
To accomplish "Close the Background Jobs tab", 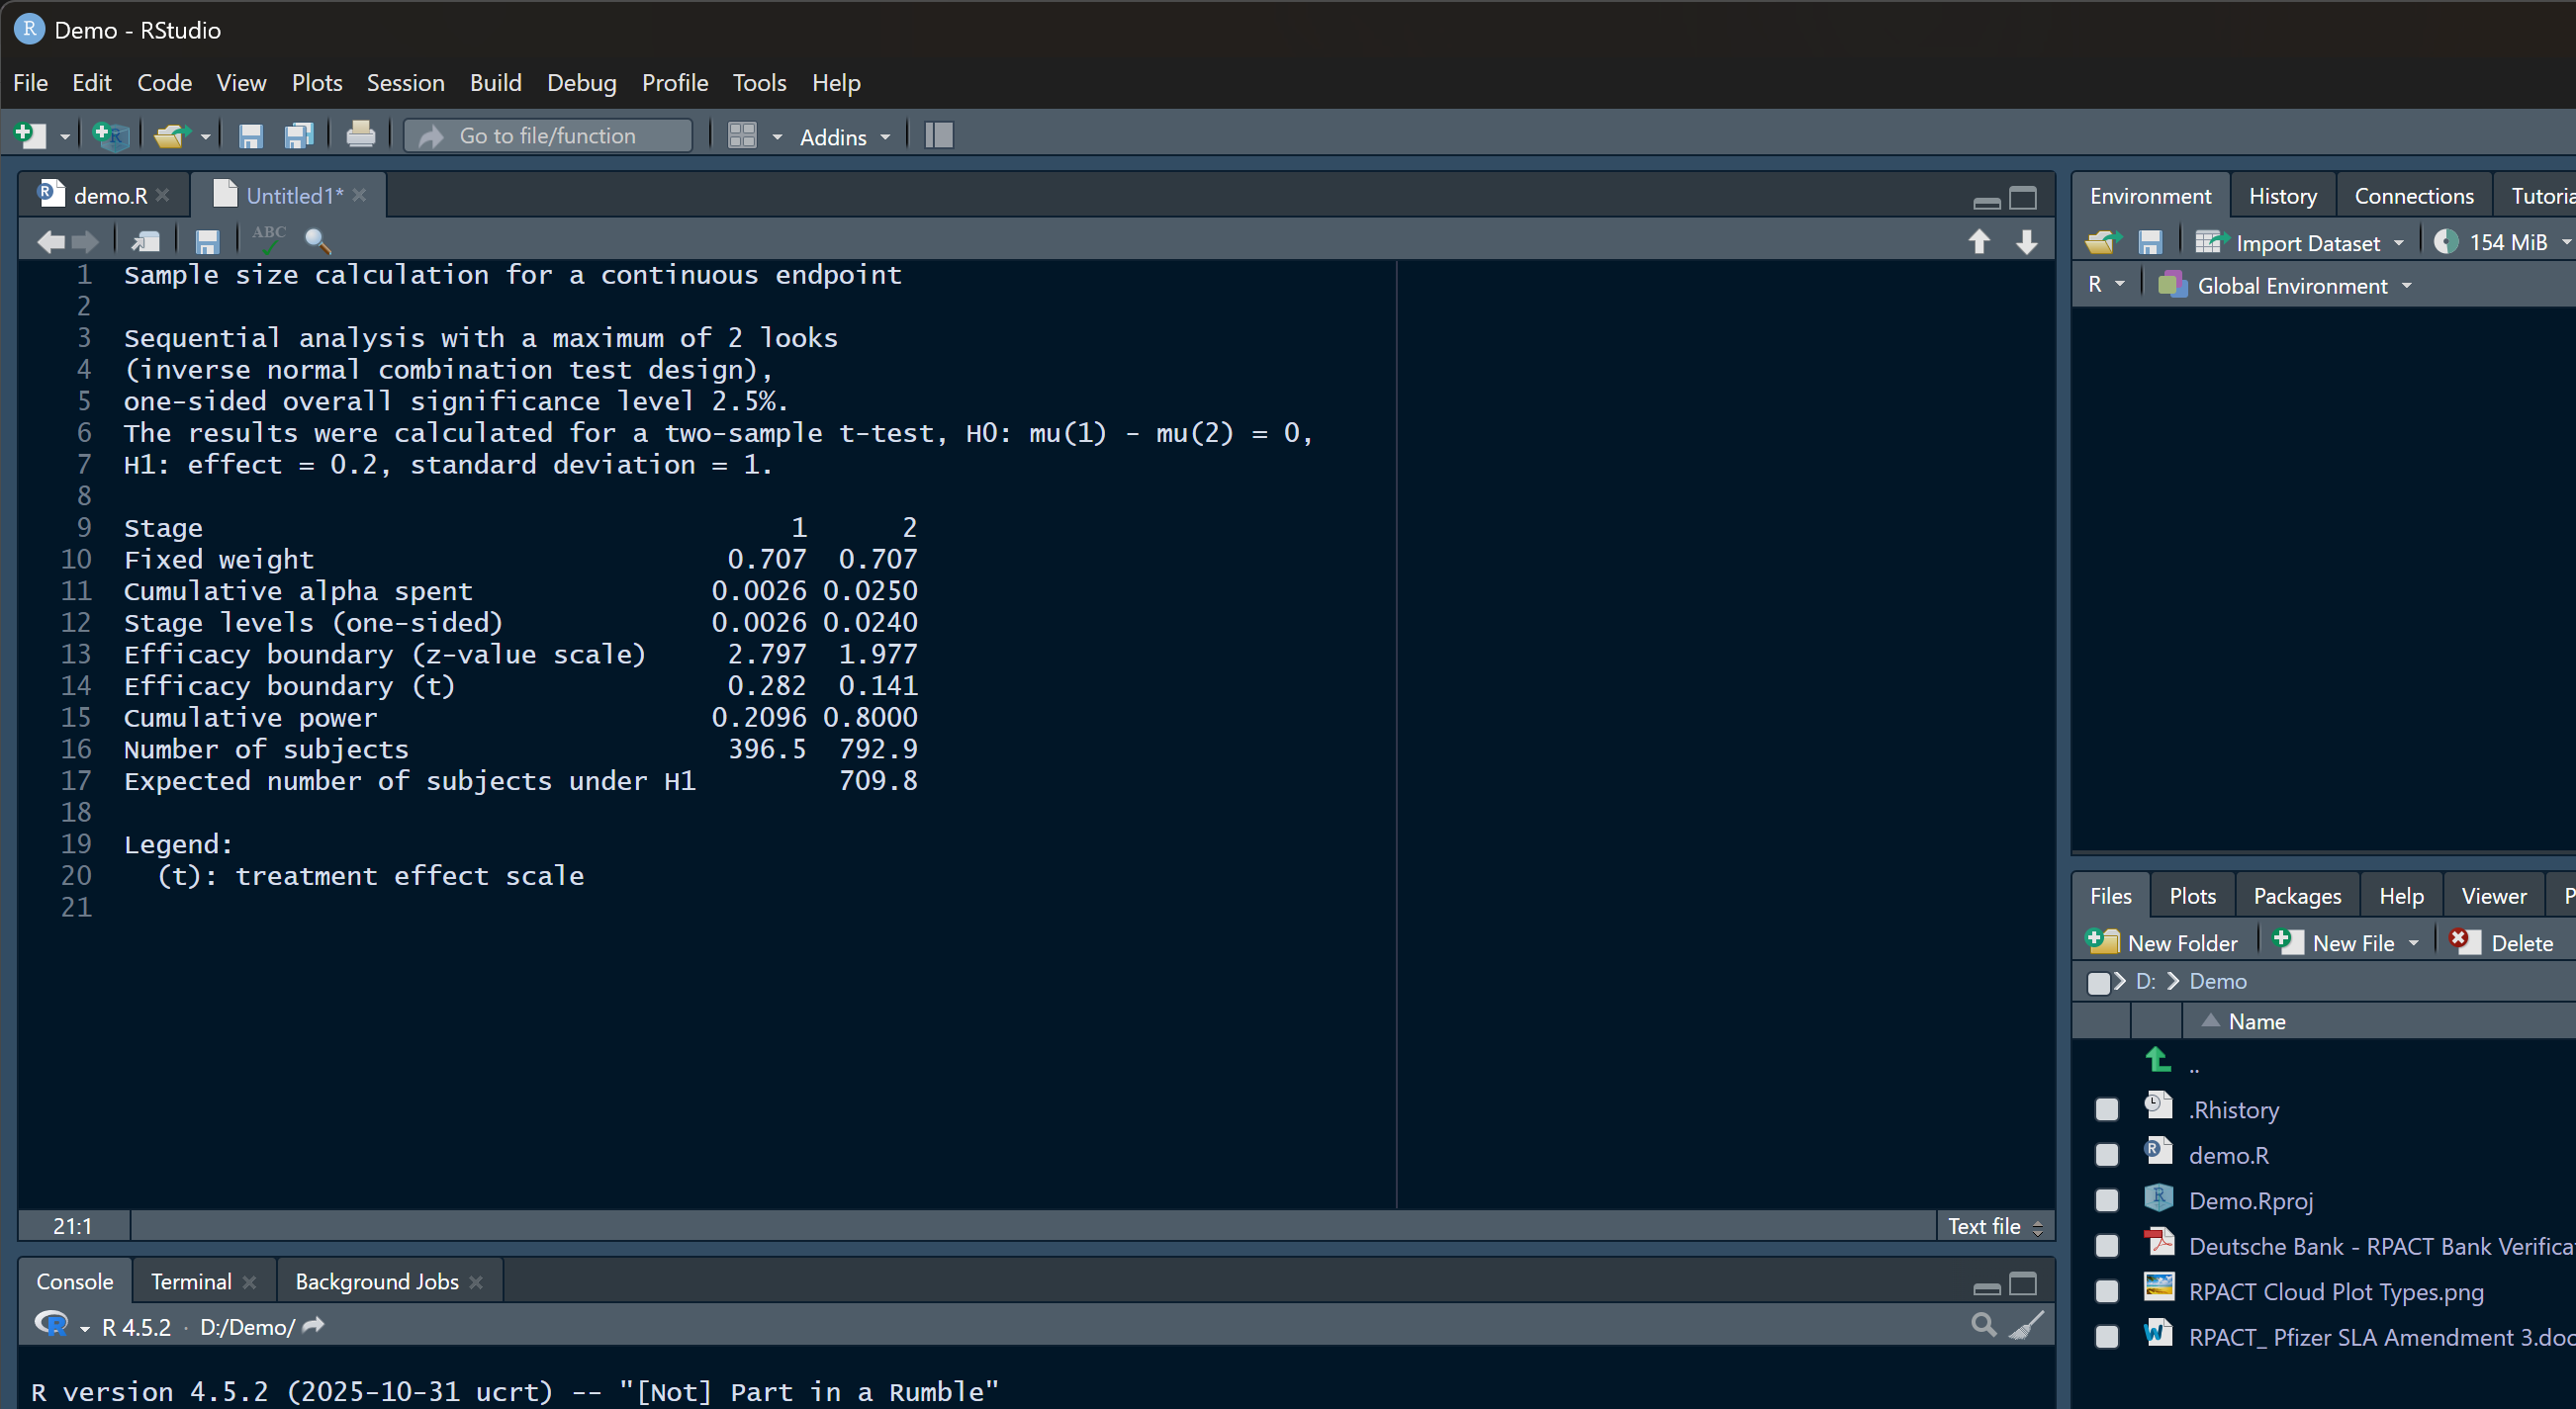I will [476, 1282].
